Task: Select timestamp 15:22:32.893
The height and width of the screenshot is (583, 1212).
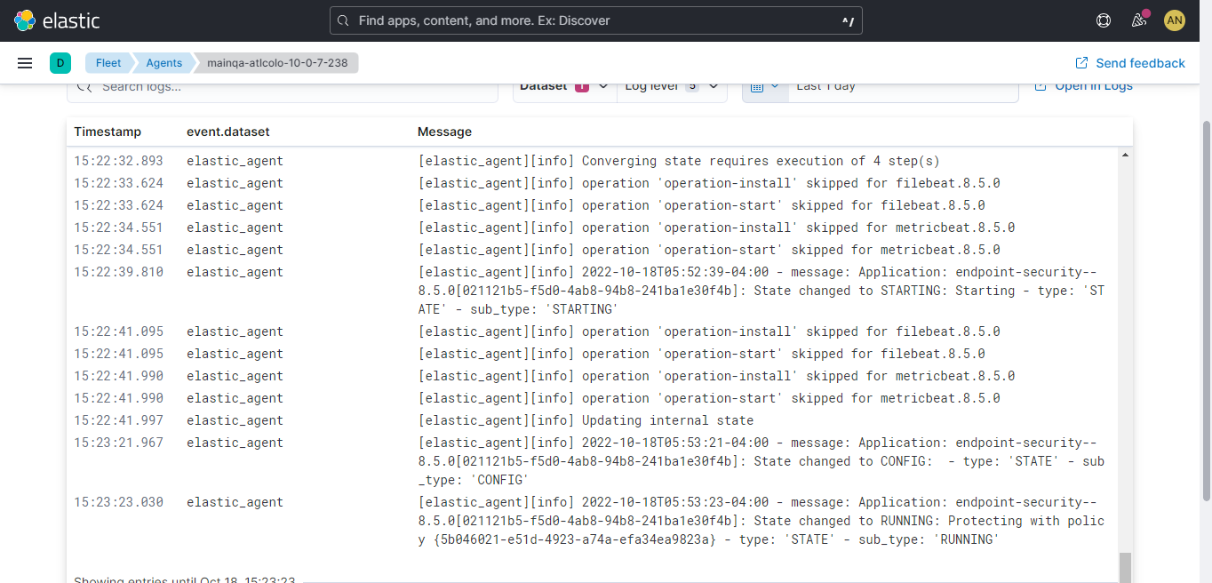Action: click(x=118, y=161)
